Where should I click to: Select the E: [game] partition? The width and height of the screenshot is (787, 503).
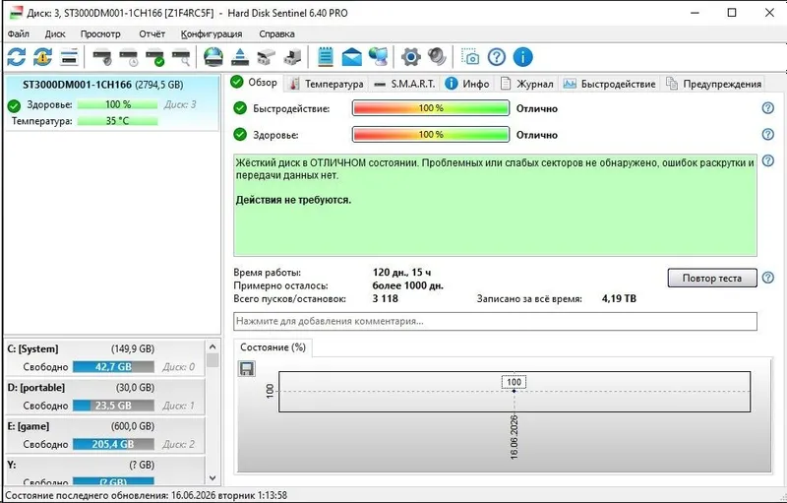(x=105, y=435)
